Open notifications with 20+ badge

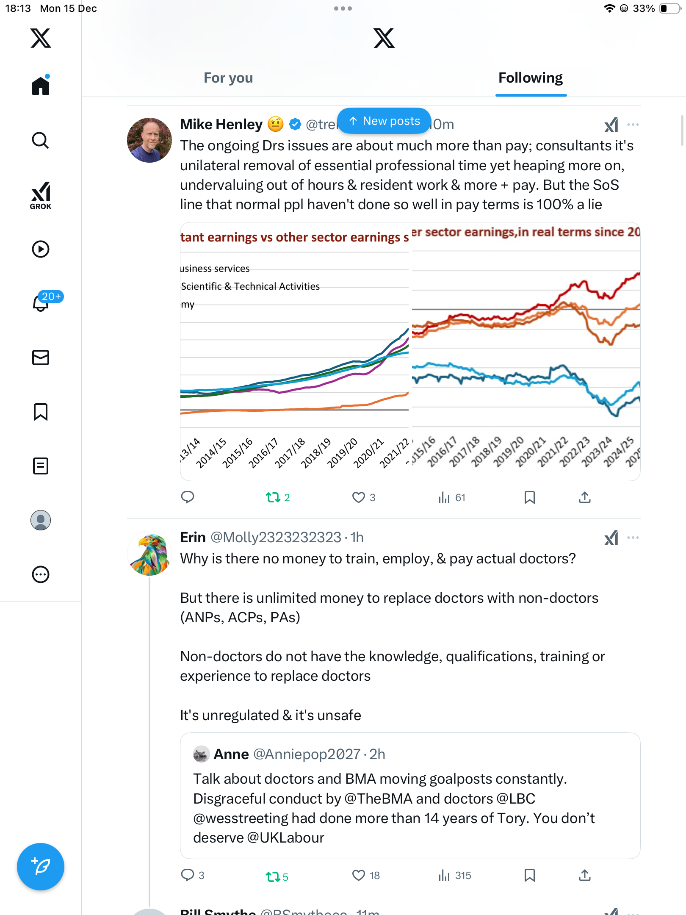click(x=41, y=302)
